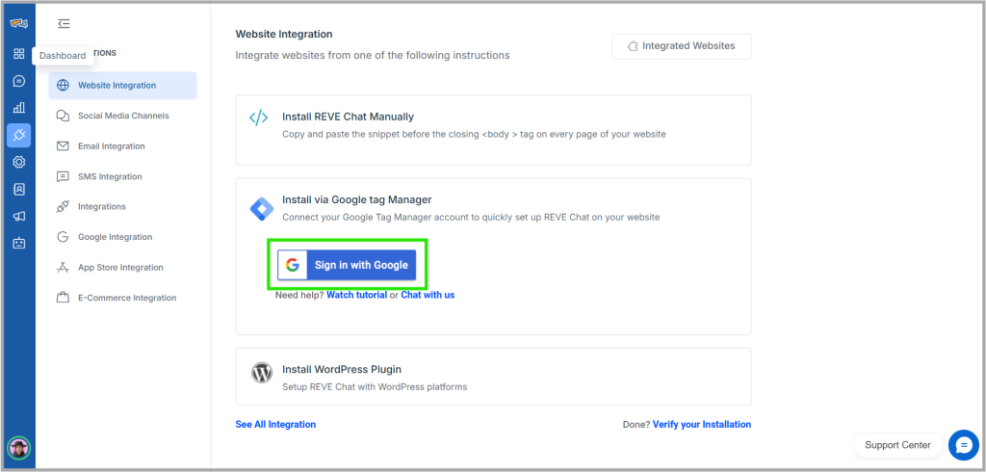Screen dimensions: 986x472
Task: Go to SMS Integration
Action: pos(110,176)
